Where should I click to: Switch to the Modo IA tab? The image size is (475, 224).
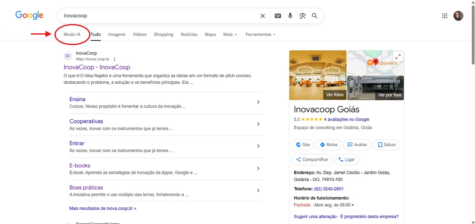[72, 34]
